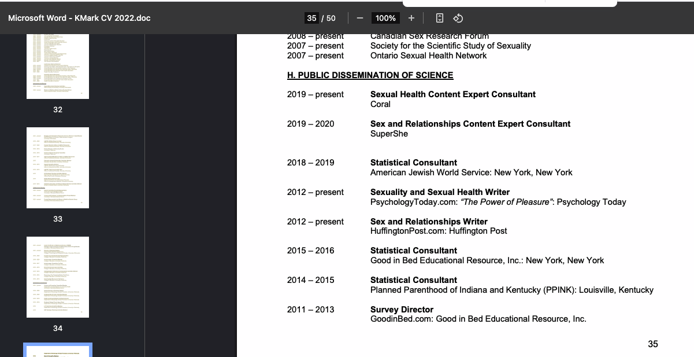Select the highlighted page 35 thumbnail
The image size is (694, 357).
pyautogui.click(x=58, y=350)
